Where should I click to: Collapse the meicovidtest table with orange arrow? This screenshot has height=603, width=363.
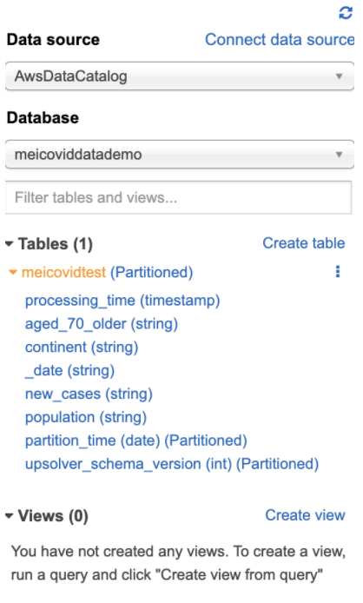point(13,273)
